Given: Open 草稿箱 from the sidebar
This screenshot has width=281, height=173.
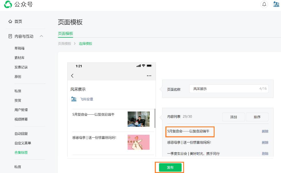Looking at the screenshot, I should pos(20,48).
